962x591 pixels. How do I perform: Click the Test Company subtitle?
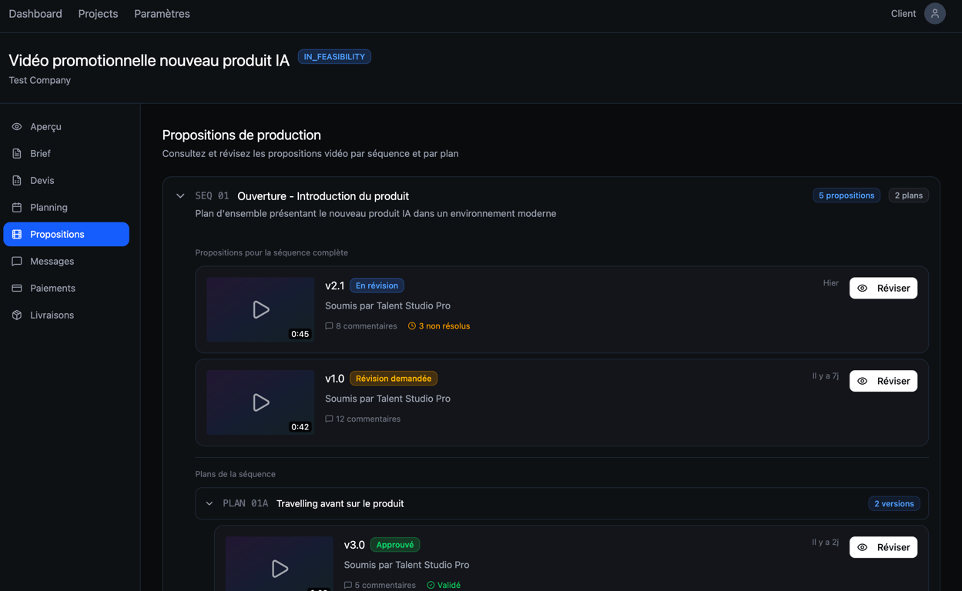[x=40, y=80]
